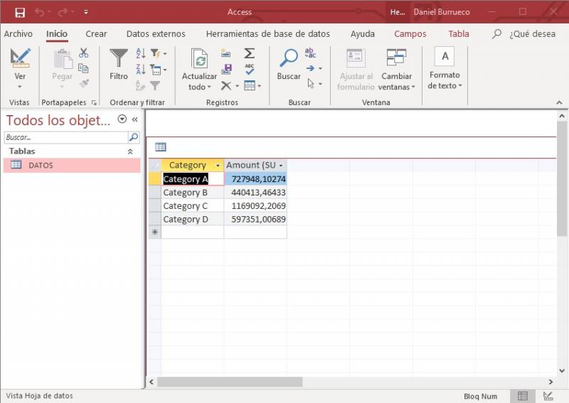Viewport: 569px width, 403px height.
Task: Switch to the Inicio tab
Action: [57, 33]
